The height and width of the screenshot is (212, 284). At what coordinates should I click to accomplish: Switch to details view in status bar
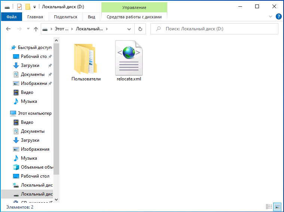point(269,206)
